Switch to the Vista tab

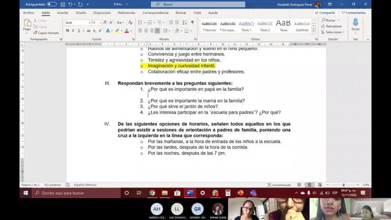(197, 13)
